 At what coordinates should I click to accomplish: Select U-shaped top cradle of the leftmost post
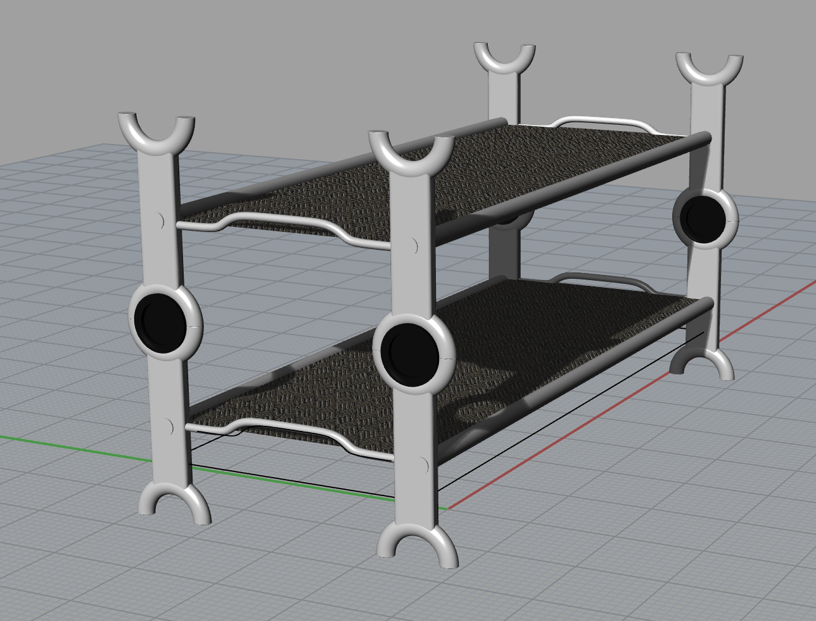[155, 134]
